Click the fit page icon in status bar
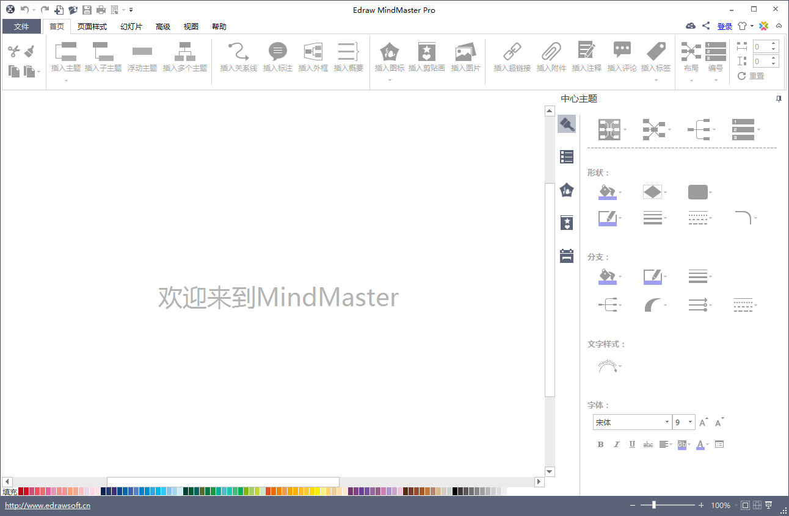 [745, 505]
